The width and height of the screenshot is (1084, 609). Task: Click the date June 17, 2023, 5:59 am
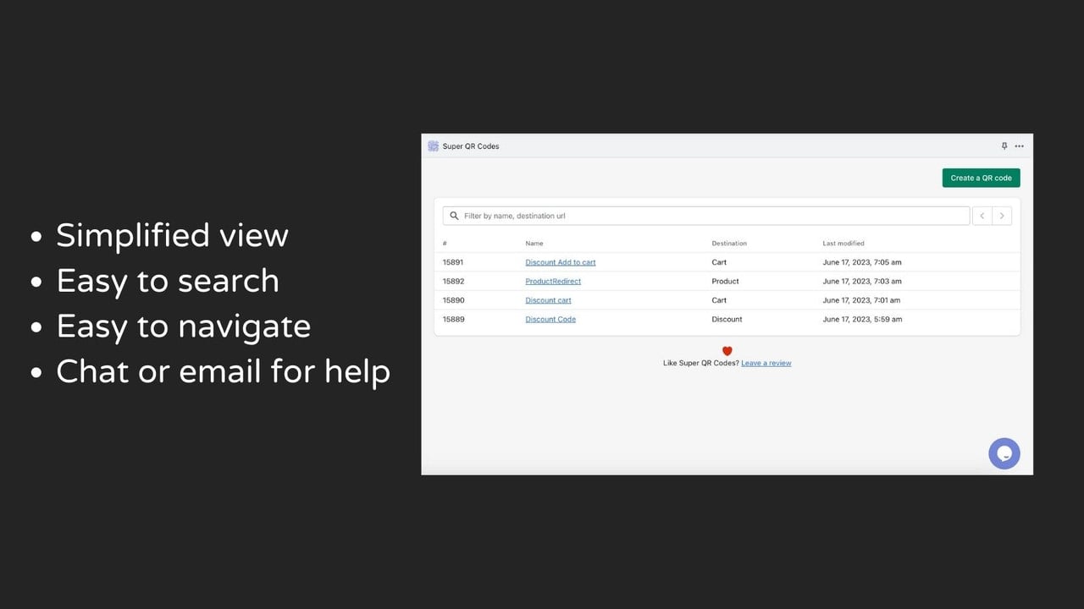pos(862,319)
